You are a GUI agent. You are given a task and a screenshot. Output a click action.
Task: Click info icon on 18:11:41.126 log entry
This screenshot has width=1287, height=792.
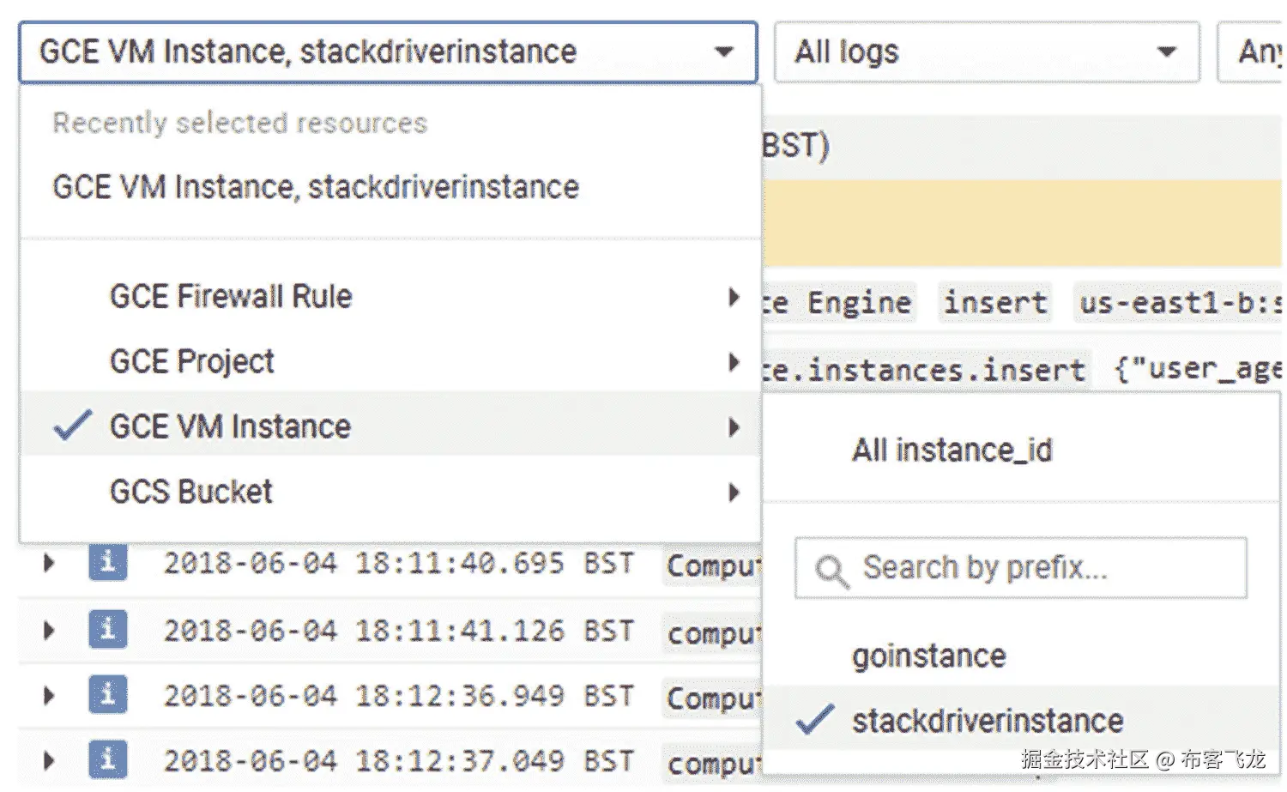click(x=107, y=629)
